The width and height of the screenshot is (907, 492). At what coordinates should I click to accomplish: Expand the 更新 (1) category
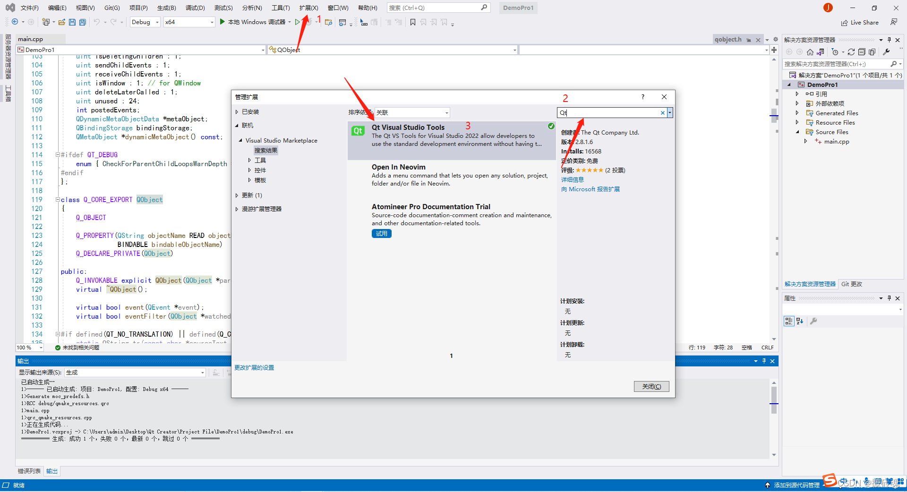point(237,195)
